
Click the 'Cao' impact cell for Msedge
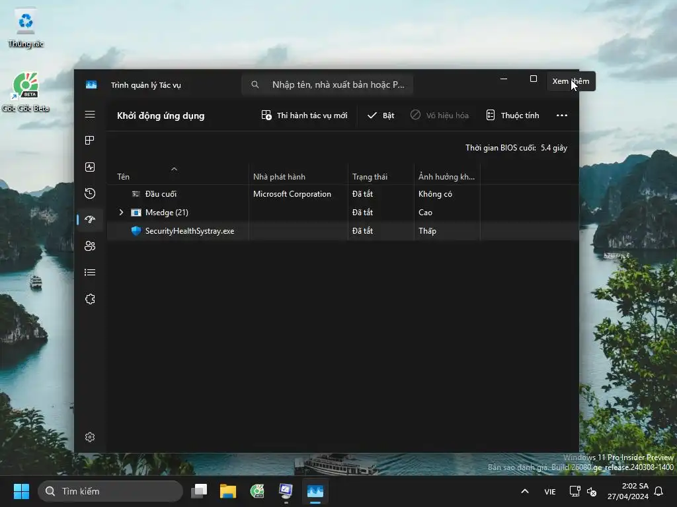[x=425, y=213]
